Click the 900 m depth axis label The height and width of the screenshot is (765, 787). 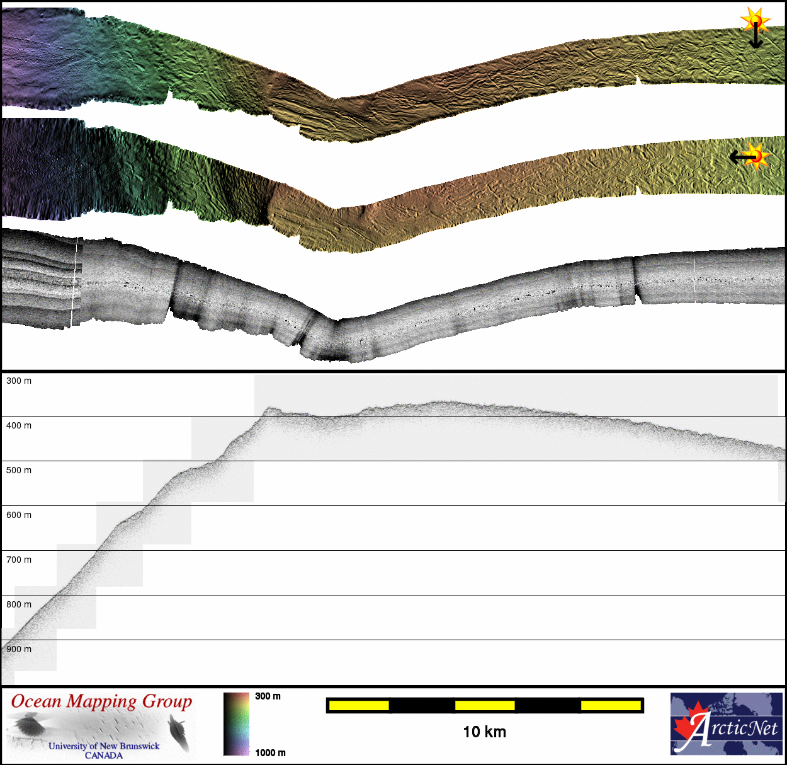[x=19, y=650]
